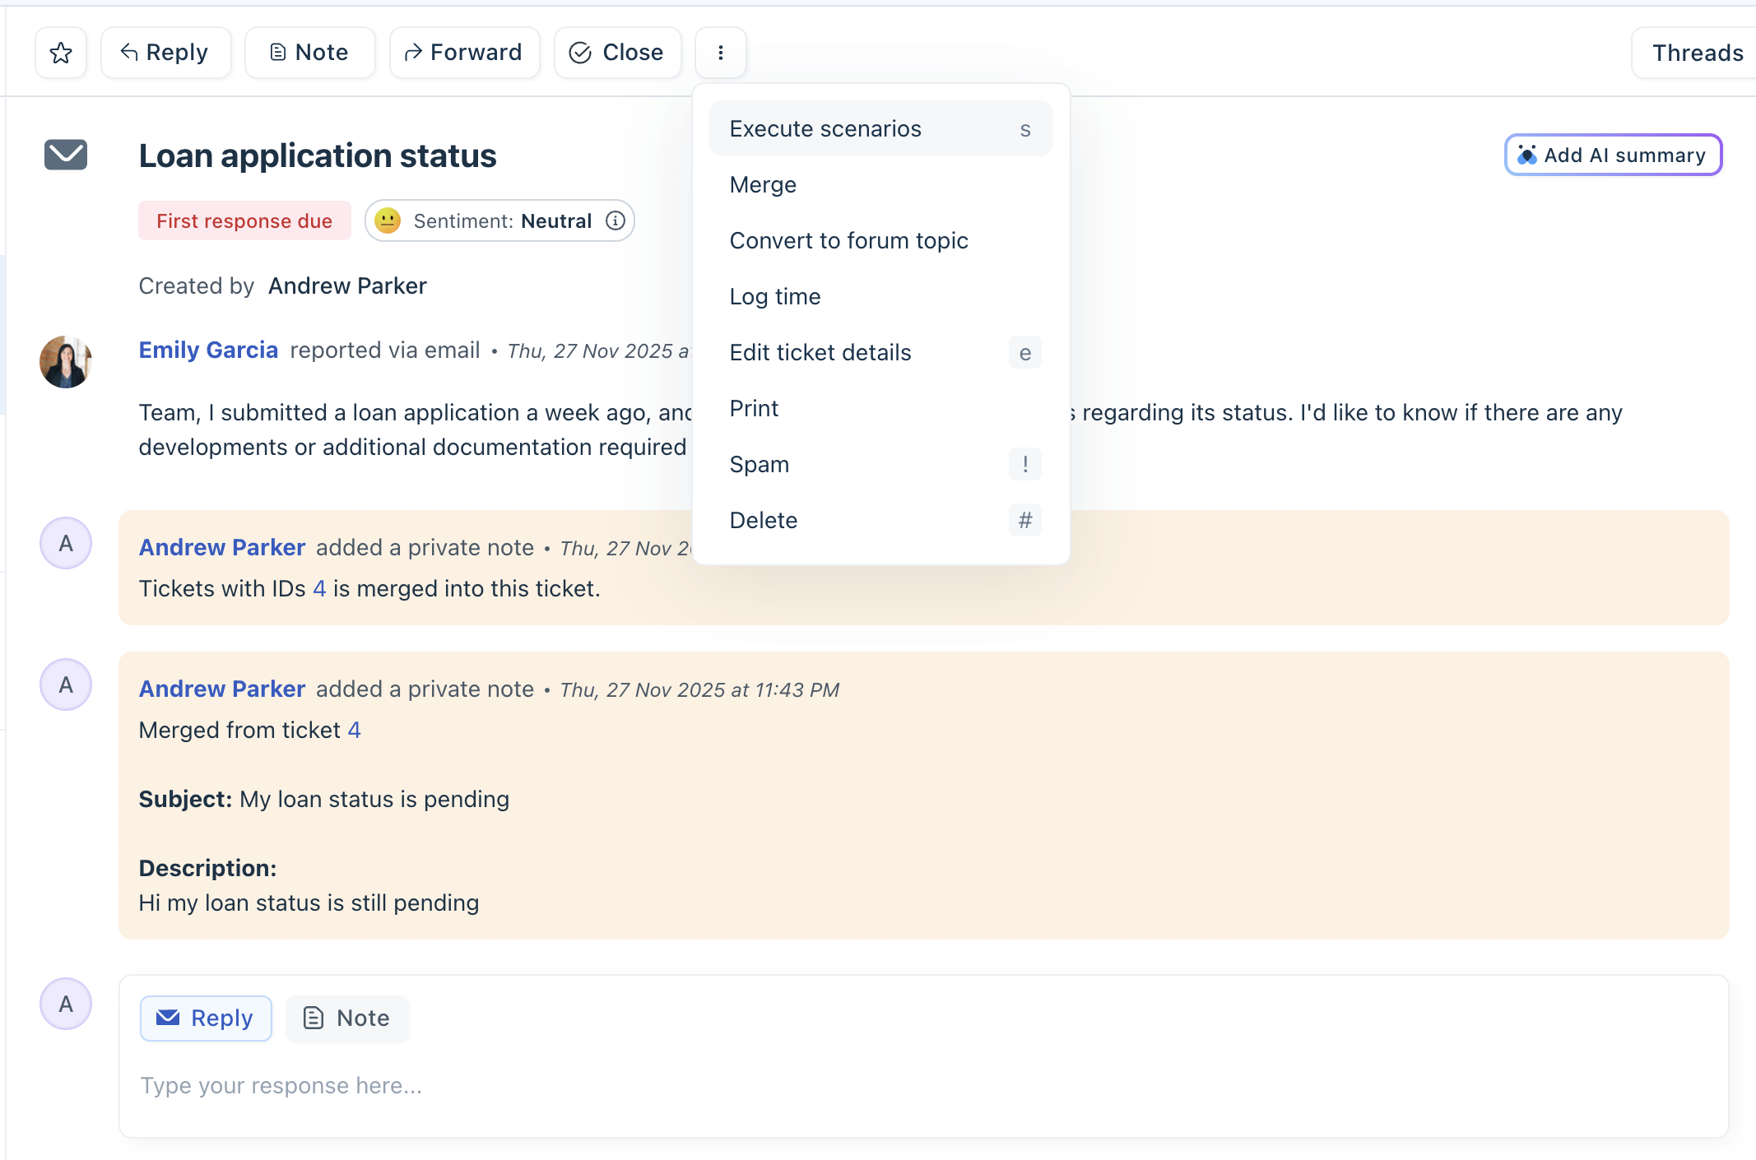Choose Merge from the dropdown menu

763,184
